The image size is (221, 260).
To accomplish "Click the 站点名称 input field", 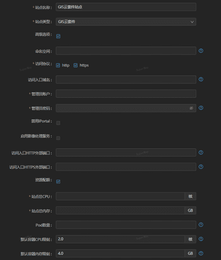I will coord(126,7).
